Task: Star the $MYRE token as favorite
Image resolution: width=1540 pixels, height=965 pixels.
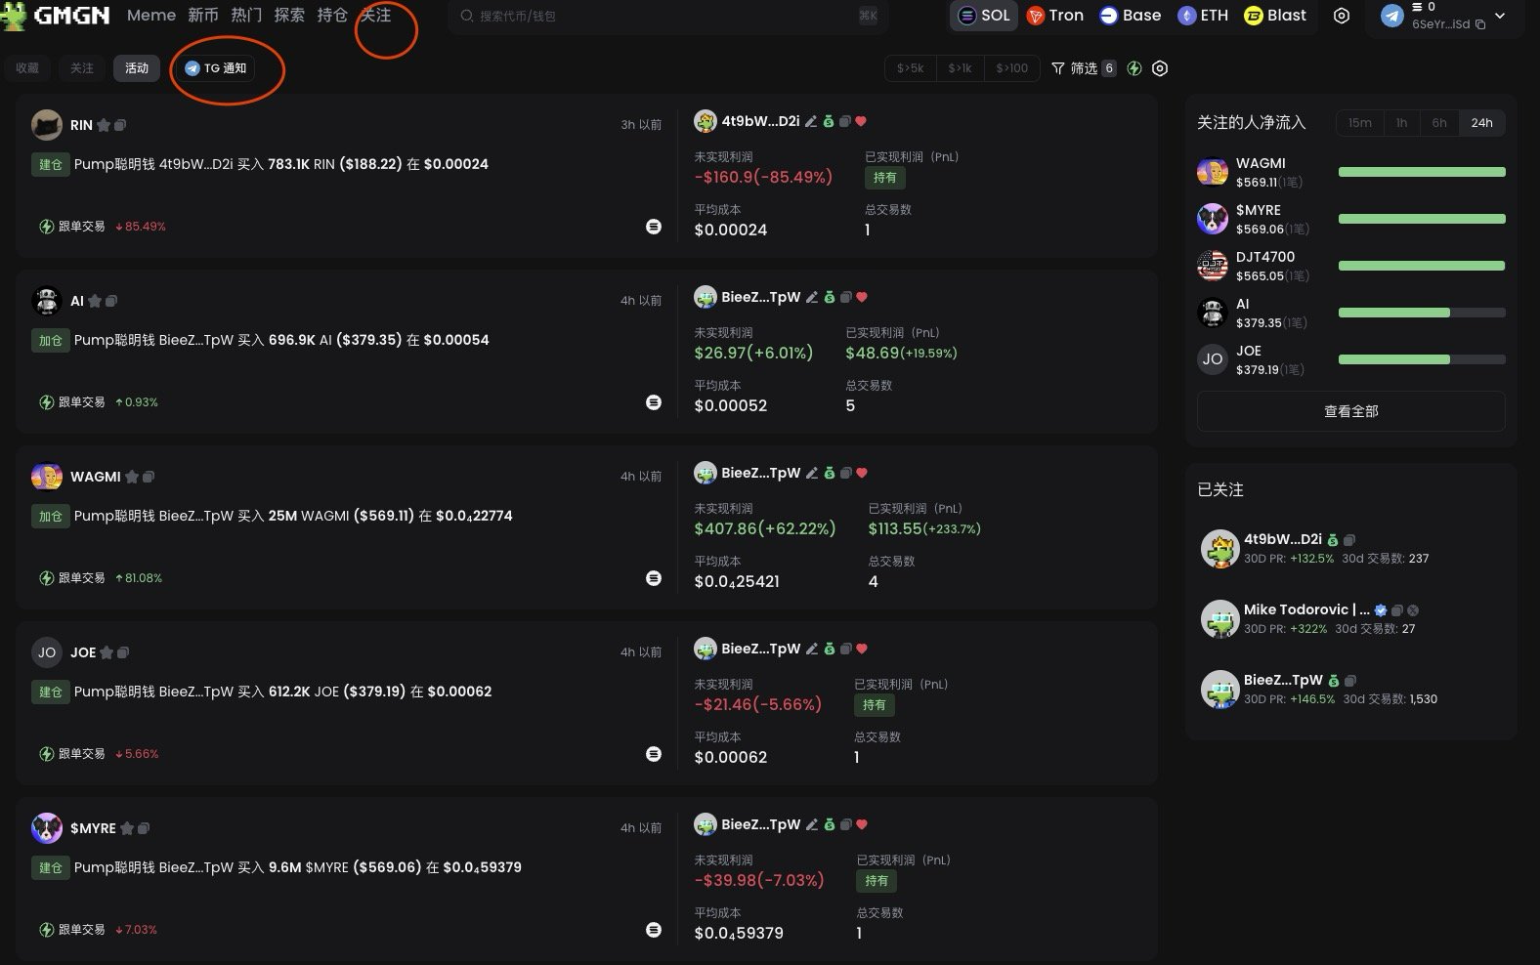Action: point(127,828)
